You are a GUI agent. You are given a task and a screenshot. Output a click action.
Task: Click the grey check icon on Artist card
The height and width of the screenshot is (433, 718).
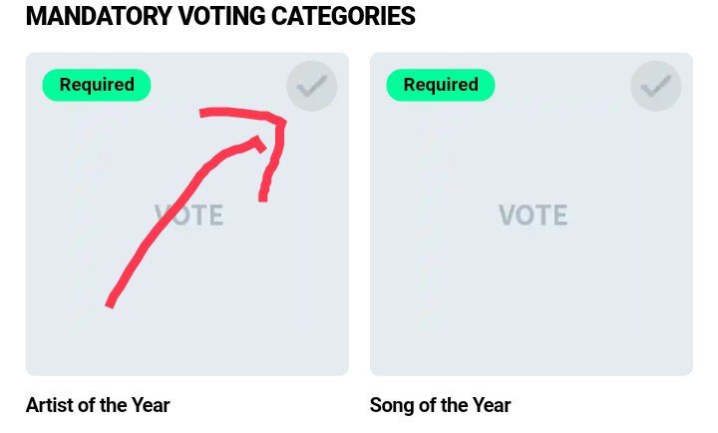pyautogui.click(x=312, y=86)
